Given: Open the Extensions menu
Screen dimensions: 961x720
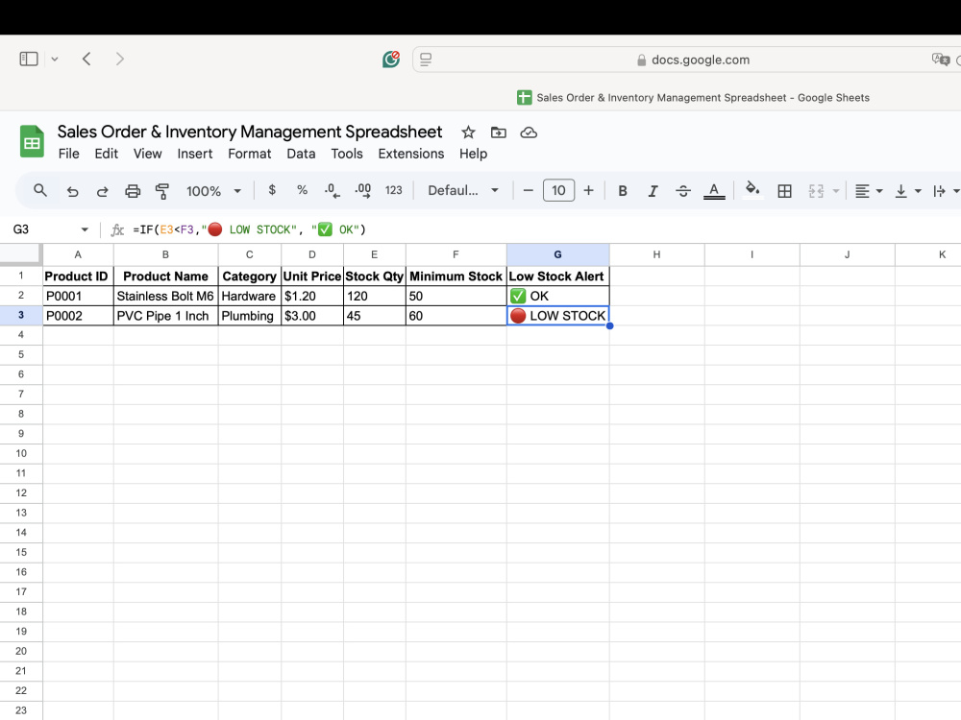Looking at the screenshot, I should (x=410, y=154).
